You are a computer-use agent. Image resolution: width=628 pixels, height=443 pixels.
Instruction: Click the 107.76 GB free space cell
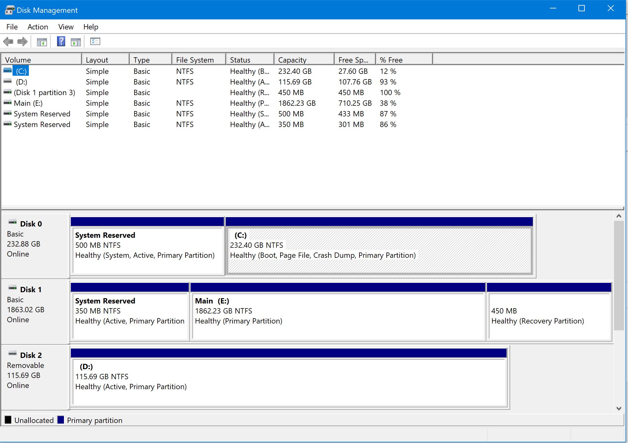pyautogui.click(x=355, y=82)
